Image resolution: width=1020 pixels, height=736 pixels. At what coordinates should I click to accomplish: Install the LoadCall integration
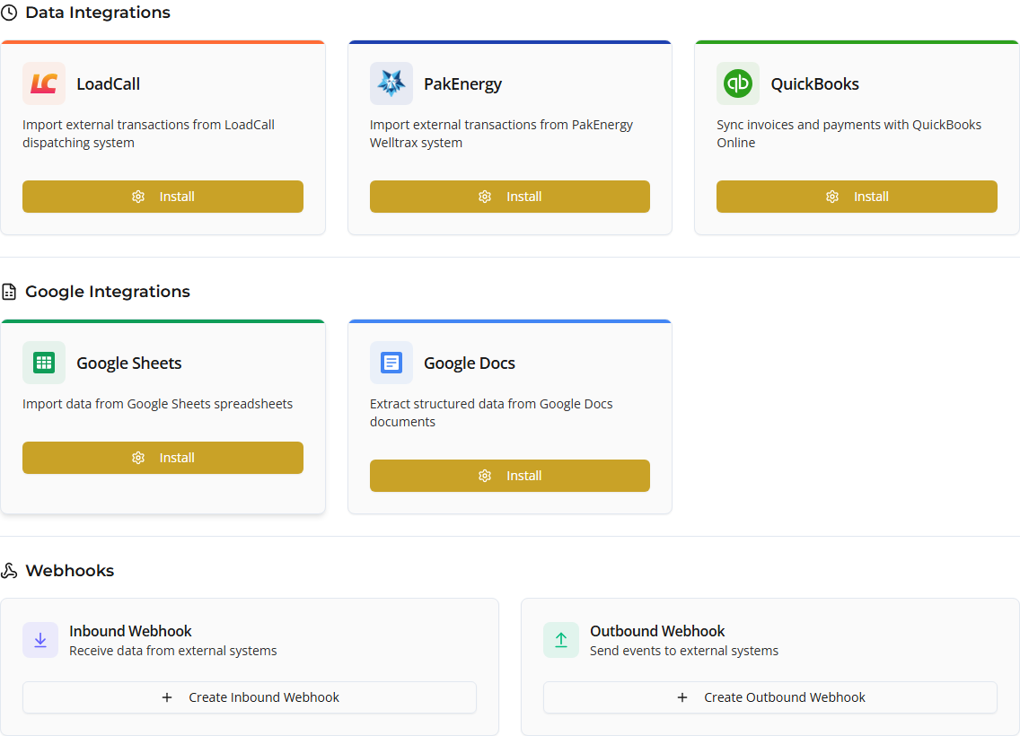click(x=163, y=197)
